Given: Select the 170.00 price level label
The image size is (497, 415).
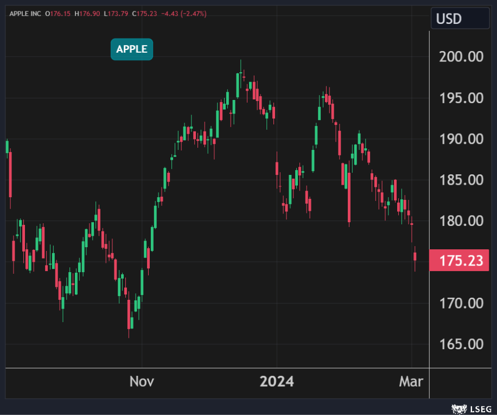Looking at the screenshot, I should tap(460, 303).
